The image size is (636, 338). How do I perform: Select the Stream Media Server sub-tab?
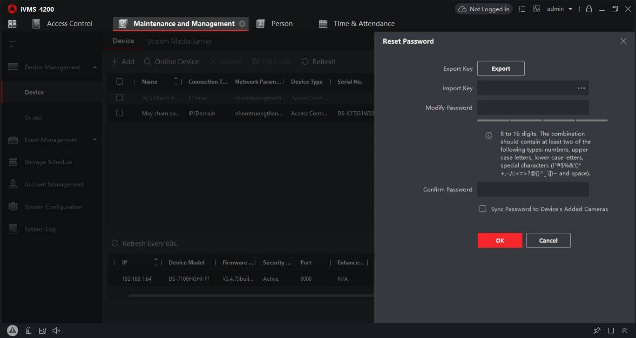(179, 41)
